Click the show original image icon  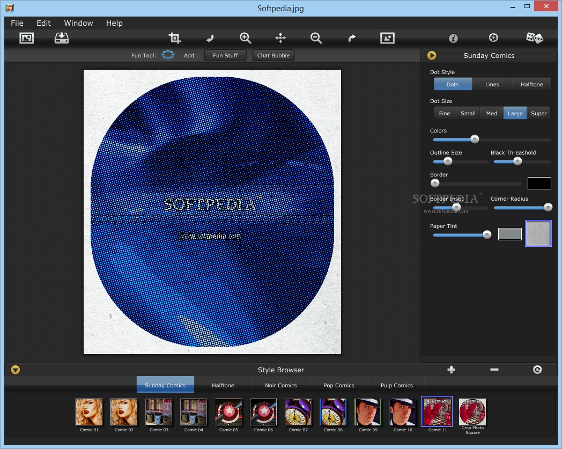click(x=388, y=38)
